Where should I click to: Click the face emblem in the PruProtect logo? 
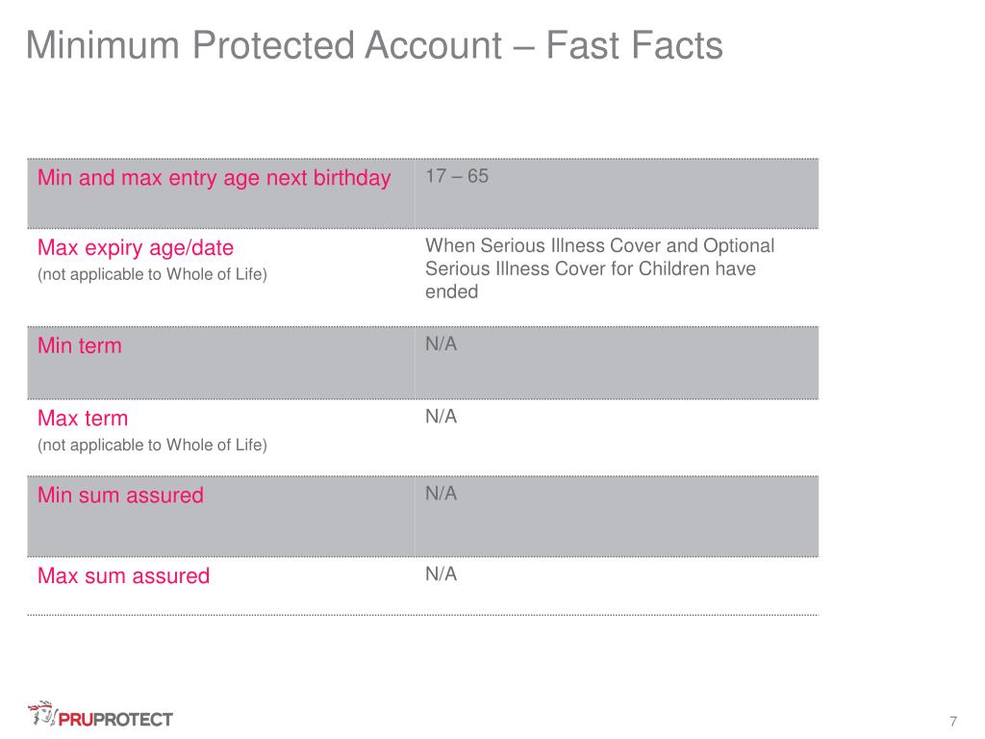tap(42, 713)
